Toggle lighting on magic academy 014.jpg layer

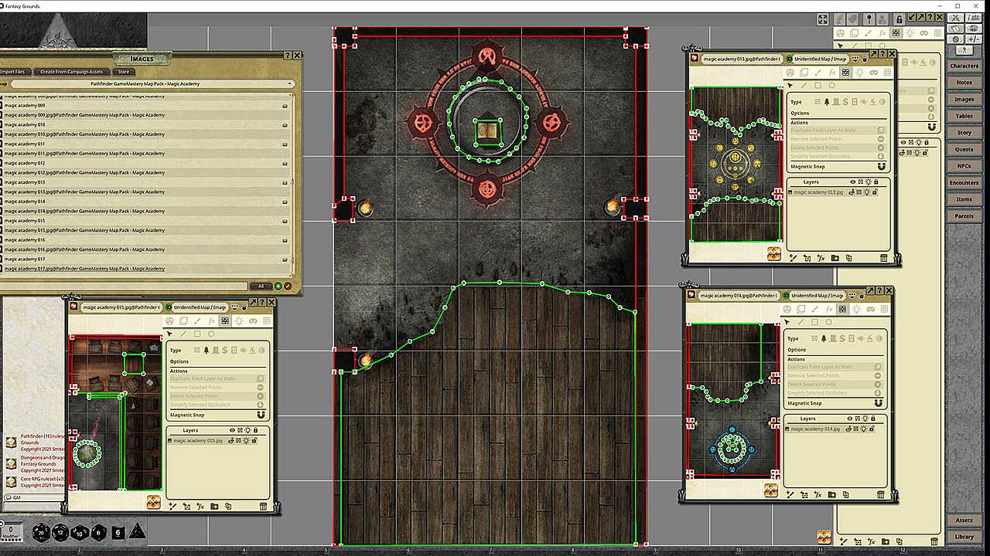[x=865, y=429]
